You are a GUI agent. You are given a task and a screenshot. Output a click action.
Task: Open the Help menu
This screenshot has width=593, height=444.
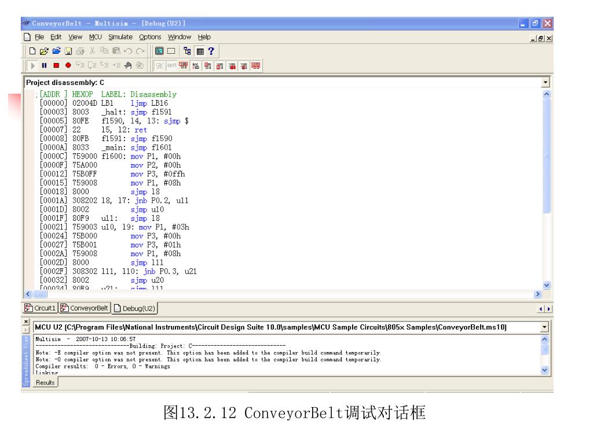204,37
